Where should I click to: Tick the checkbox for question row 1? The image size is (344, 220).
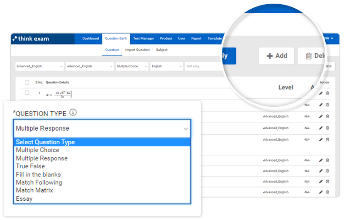point(27,93)
